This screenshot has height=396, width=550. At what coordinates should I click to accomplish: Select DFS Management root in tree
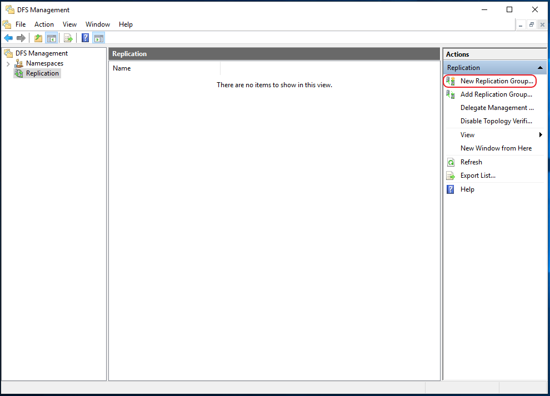pyautogui.click(x=42, y=53)
